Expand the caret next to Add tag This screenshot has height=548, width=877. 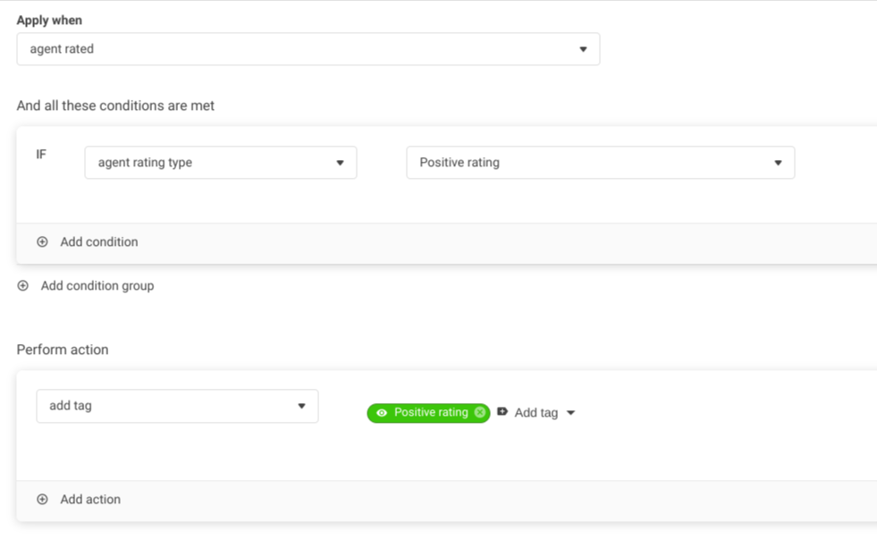point(571,413)
